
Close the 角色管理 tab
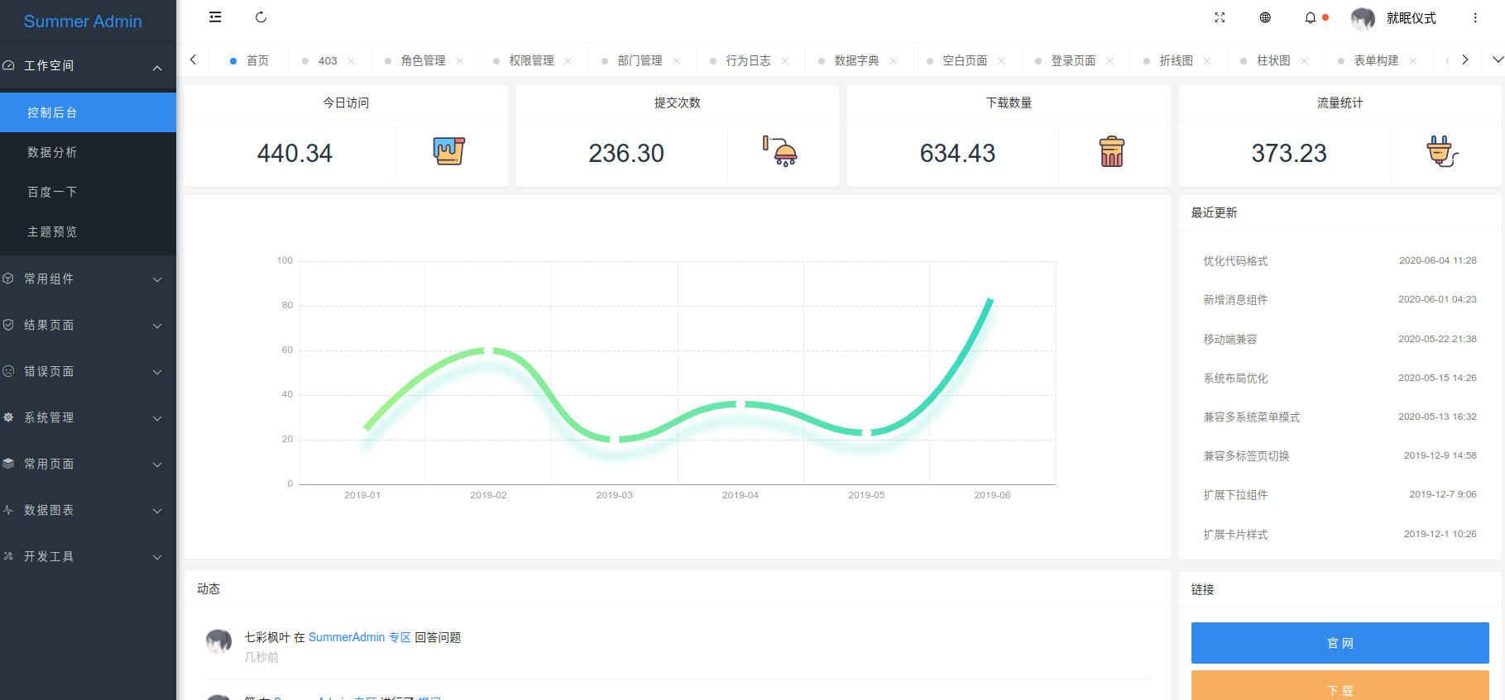pos(460,61)
